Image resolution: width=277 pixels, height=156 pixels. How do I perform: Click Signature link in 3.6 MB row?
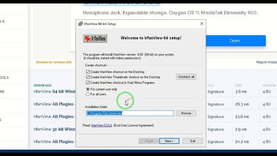click(x=216, y=91)
